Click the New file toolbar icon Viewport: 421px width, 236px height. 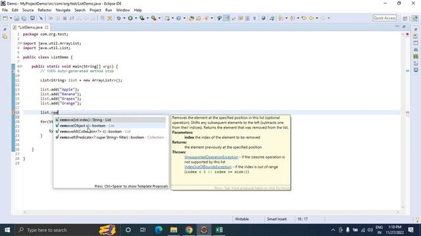click(x=5, y=18)
